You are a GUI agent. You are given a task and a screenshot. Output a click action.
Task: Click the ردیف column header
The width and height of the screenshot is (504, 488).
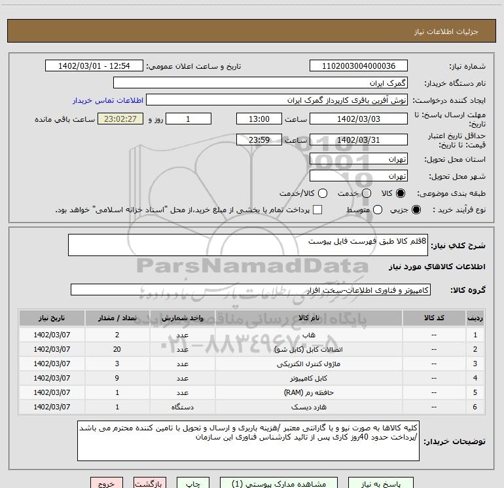(475, 318)
